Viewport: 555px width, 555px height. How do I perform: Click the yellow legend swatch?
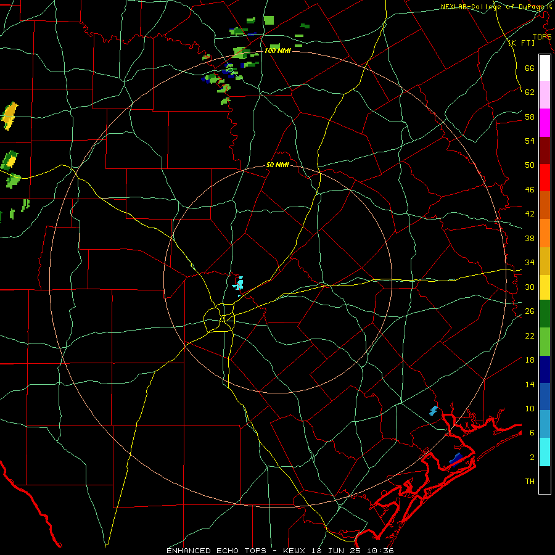(545, 287)
